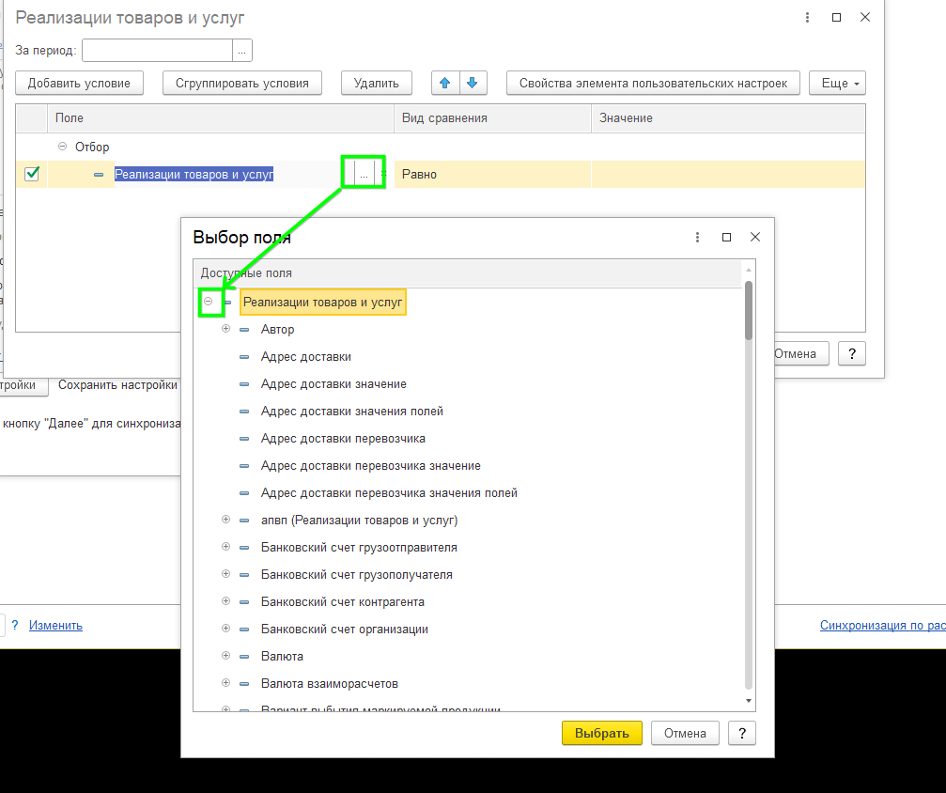The width and height of the screenshot is (946, 793).
Task: Collapse the Реализации товаров и услуг tree node
Action: (209, 302)
